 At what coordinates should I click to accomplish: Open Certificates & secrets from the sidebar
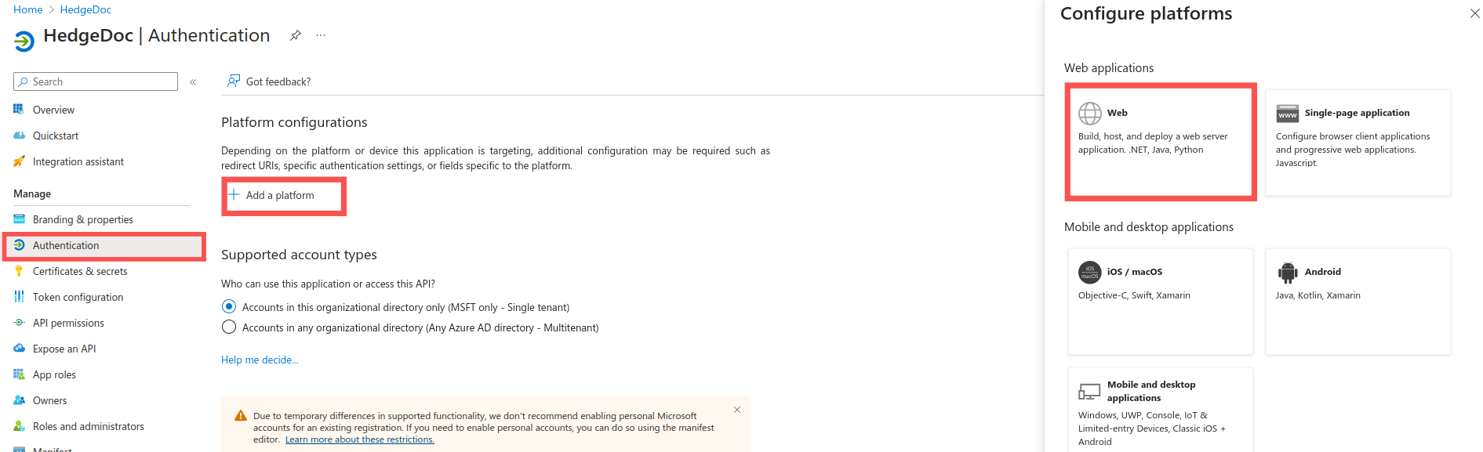(81, 270)
